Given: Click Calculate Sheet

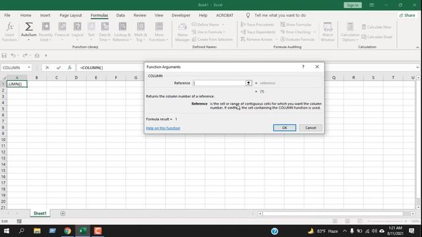Looking at the screenshot, I should click(377, 37).
